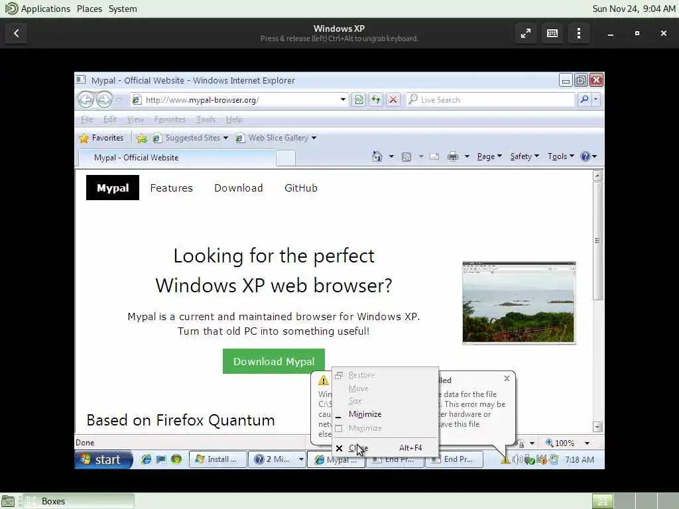The height and width of the screenshot is (509, 679).
Task: Open the Places menu in the top panel
Action: 90,9
